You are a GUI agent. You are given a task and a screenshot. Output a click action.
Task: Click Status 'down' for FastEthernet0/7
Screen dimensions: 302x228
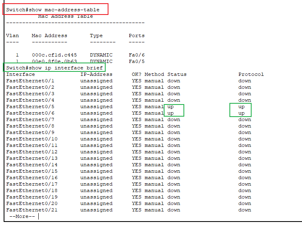click(174, 119)
